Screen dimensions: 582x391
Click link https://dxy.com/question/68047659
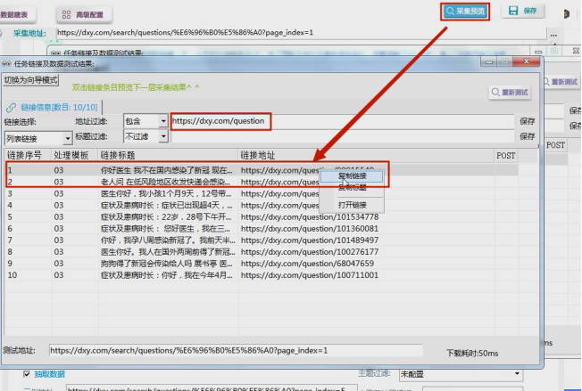pos(307,264)
